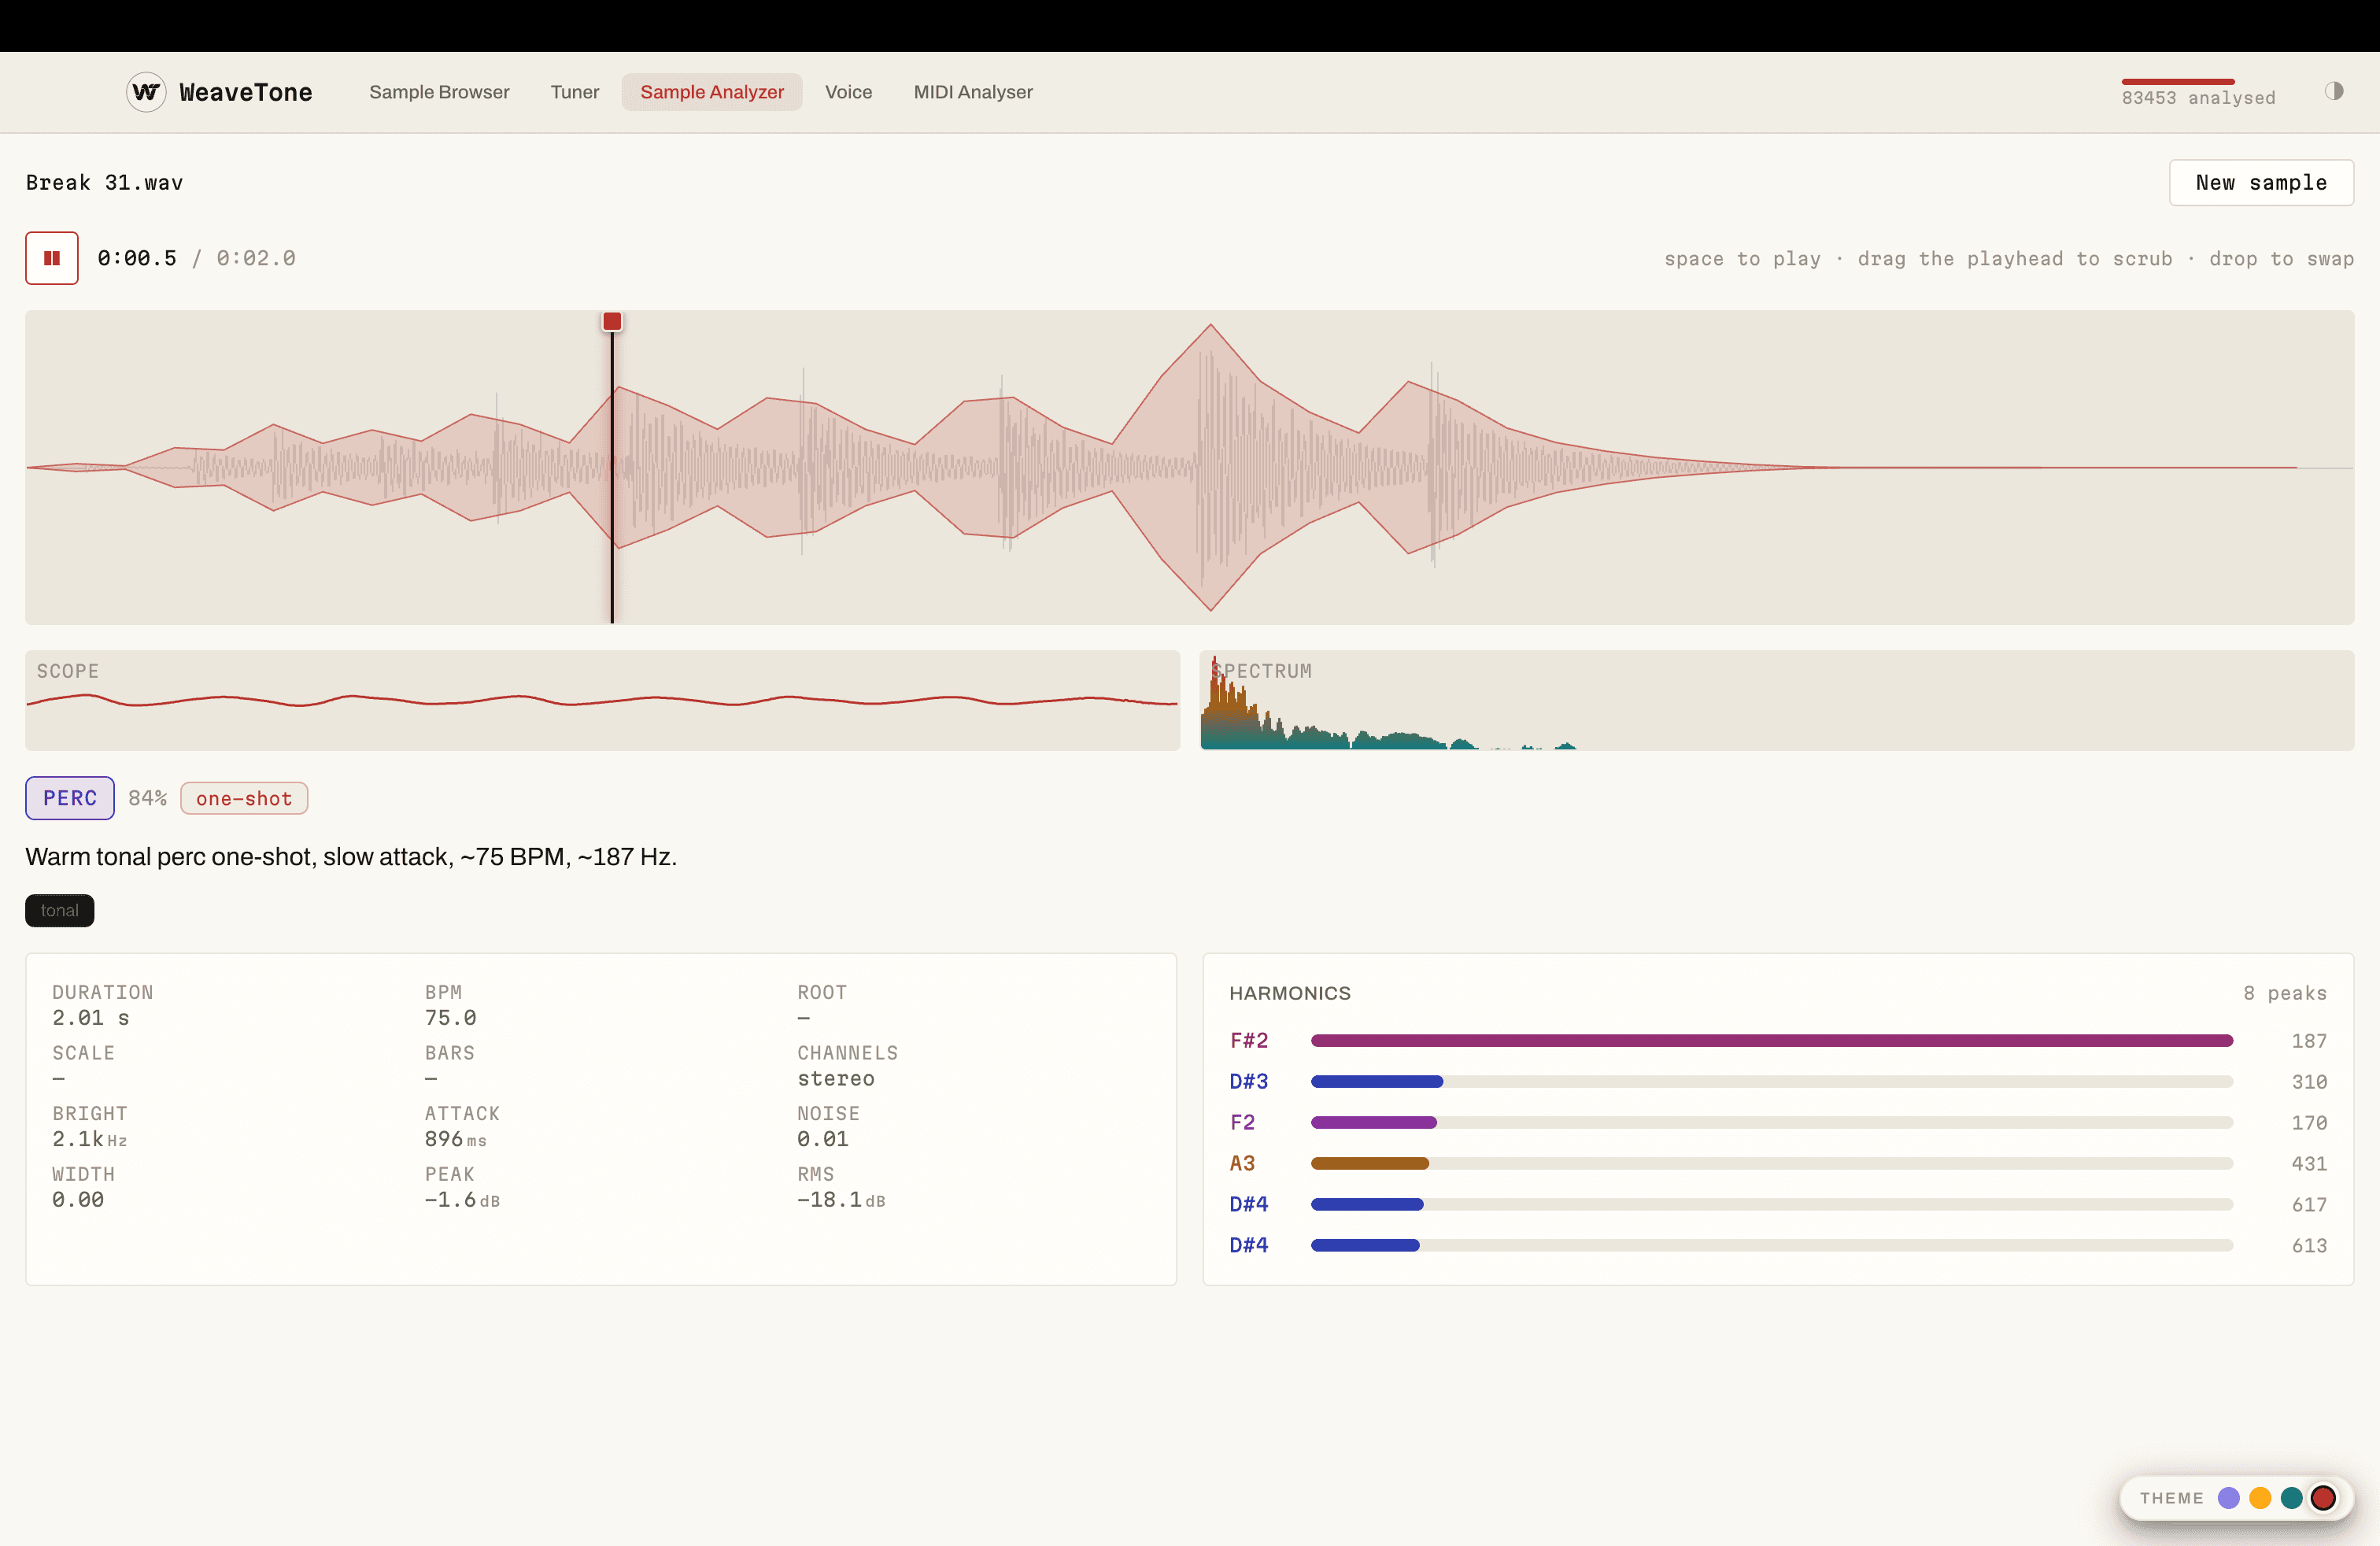Click the BPM value '75.0'

click(450, 1018)
